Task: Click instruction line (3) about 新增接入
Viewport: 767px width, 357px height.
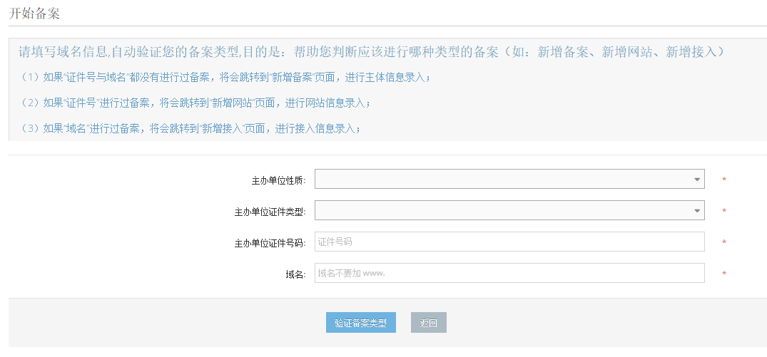Action: [x=190, y=129]
